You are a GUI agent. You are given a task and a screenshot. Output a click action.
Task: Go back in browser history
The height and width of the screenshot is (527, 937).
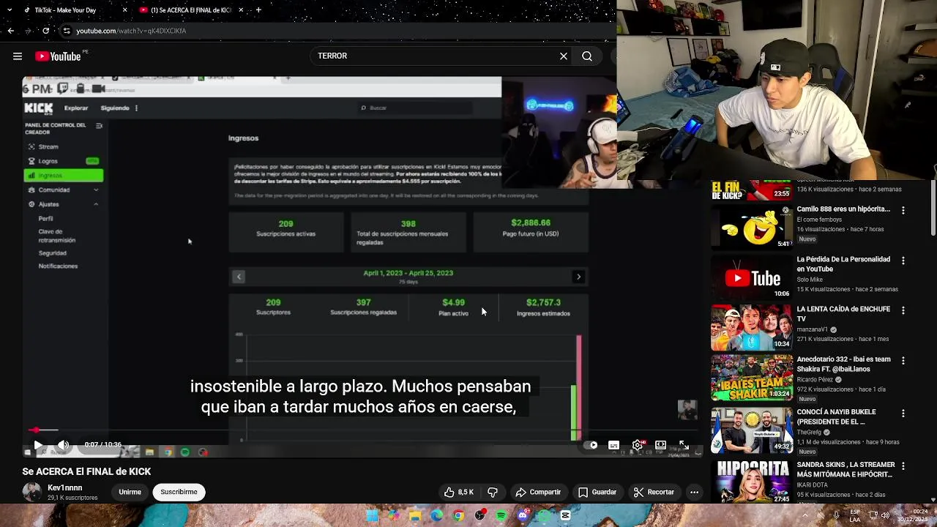click(10, 31)
